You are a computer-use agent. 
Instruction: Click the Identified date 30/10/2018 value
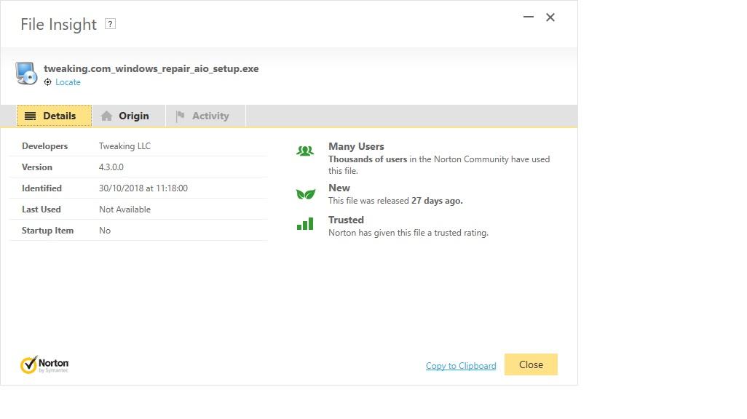(x=143, y=188)
